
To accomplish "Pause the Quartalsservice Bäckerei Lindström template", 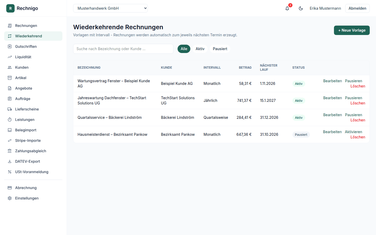I will point(354,115).
